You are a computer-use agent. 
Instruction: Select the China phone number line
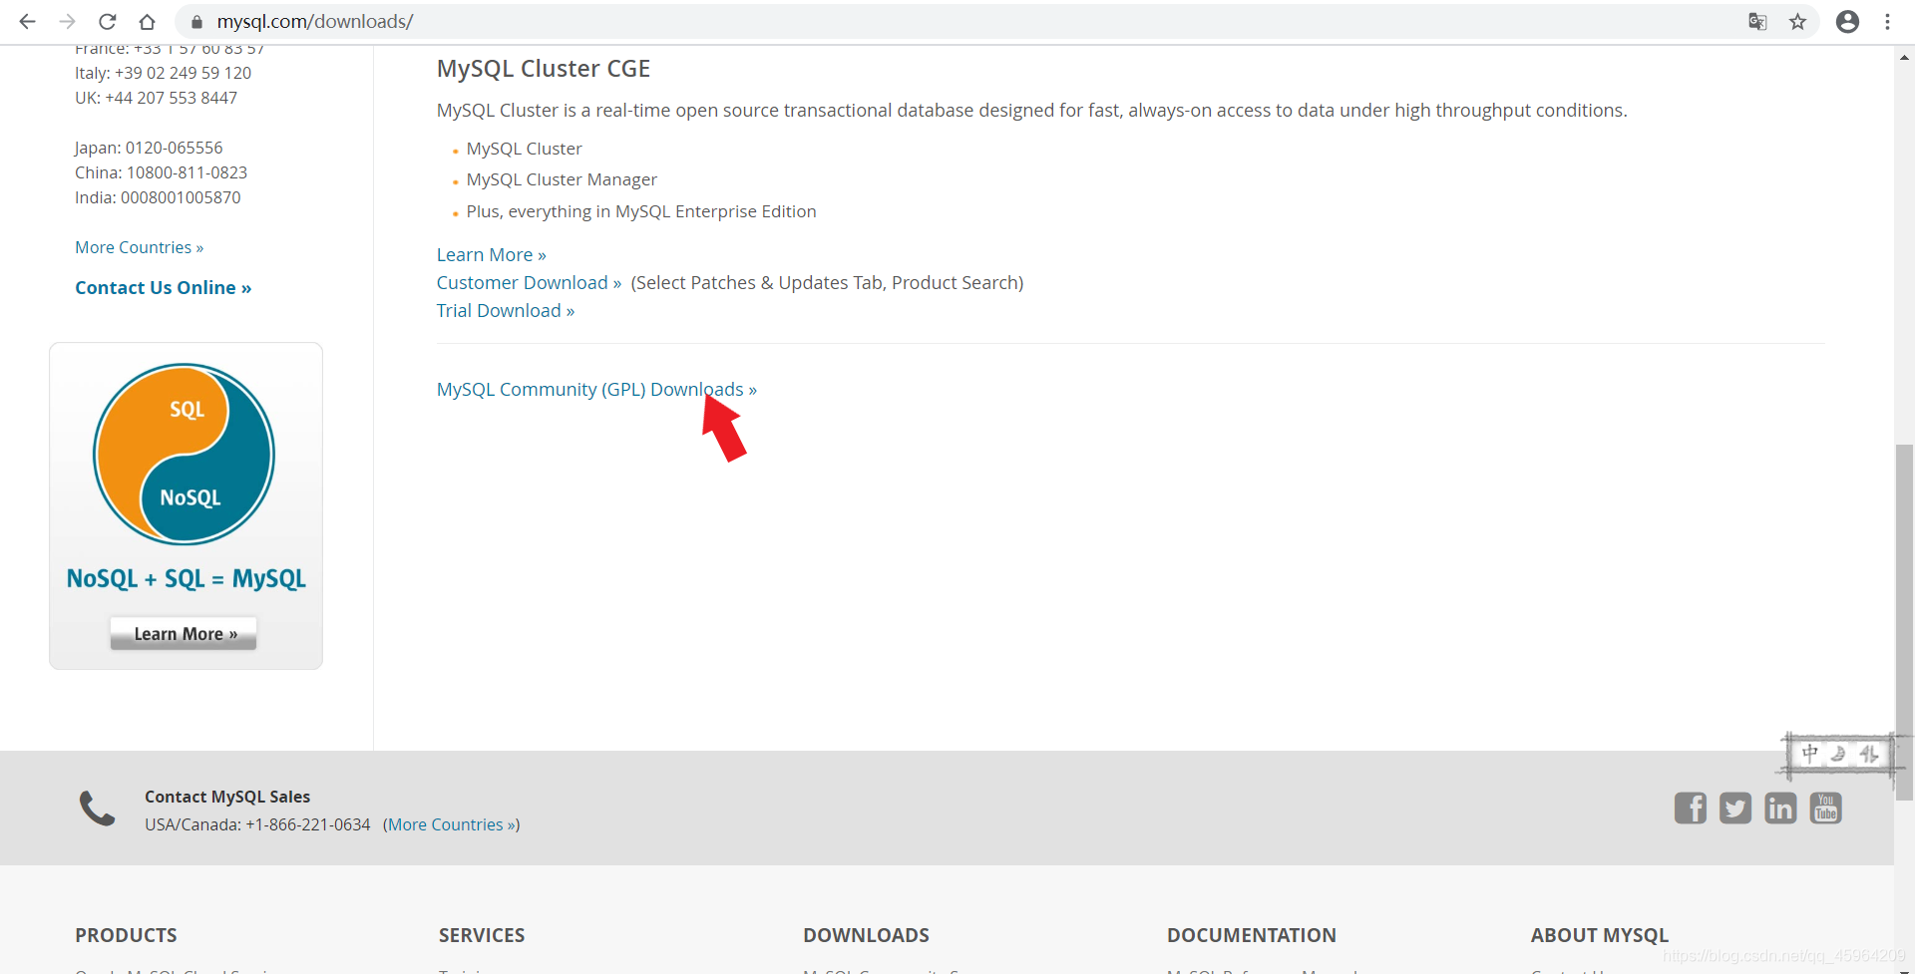(x=161, y=172)
